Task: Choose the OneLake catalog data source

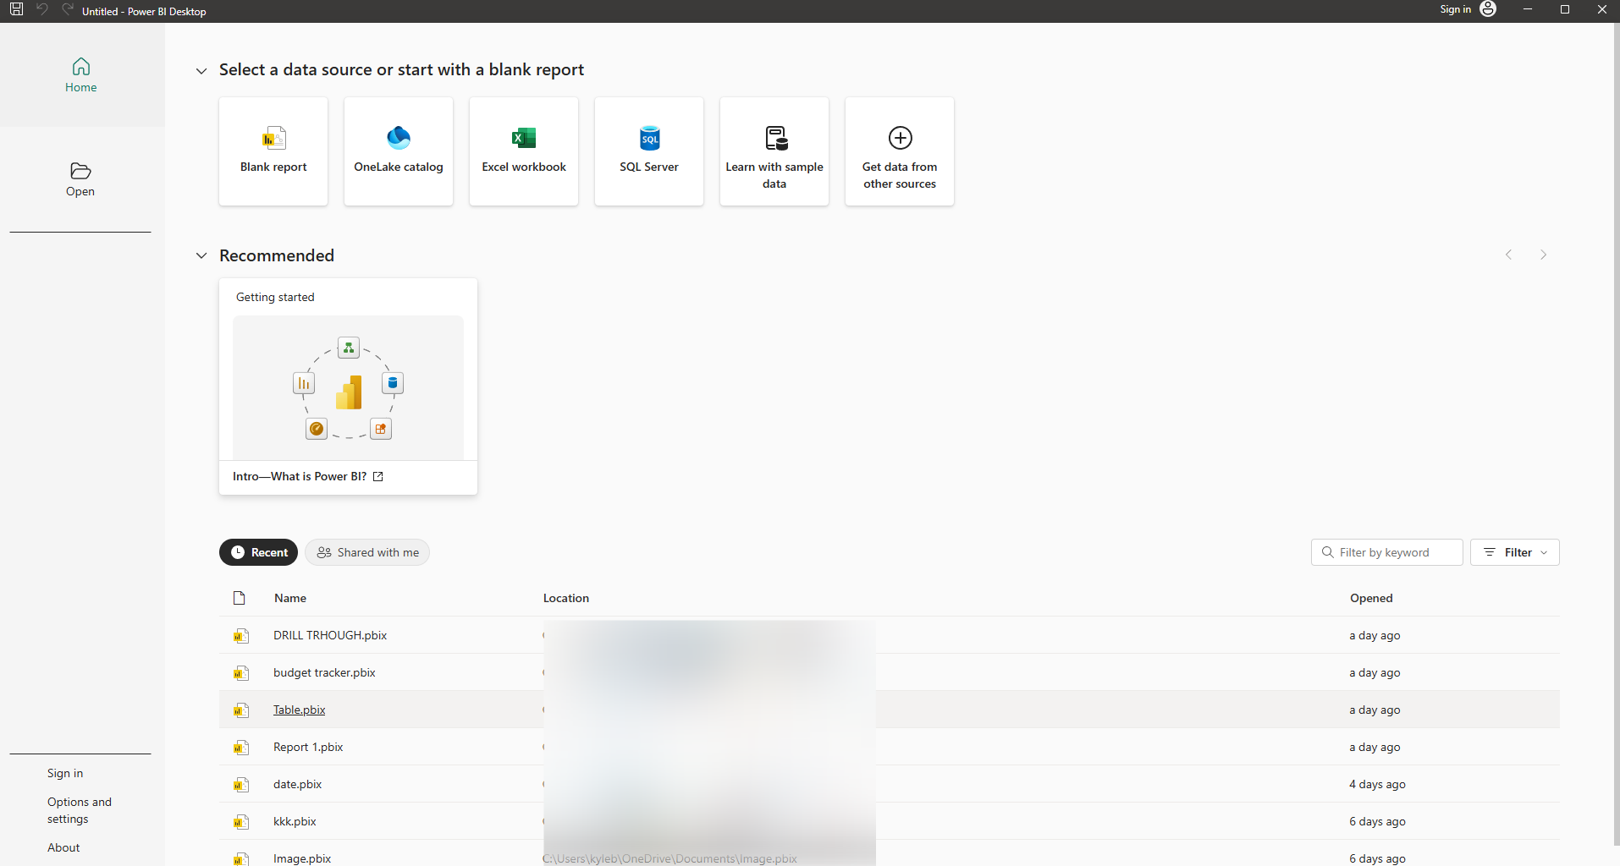Action: point(399,151)
